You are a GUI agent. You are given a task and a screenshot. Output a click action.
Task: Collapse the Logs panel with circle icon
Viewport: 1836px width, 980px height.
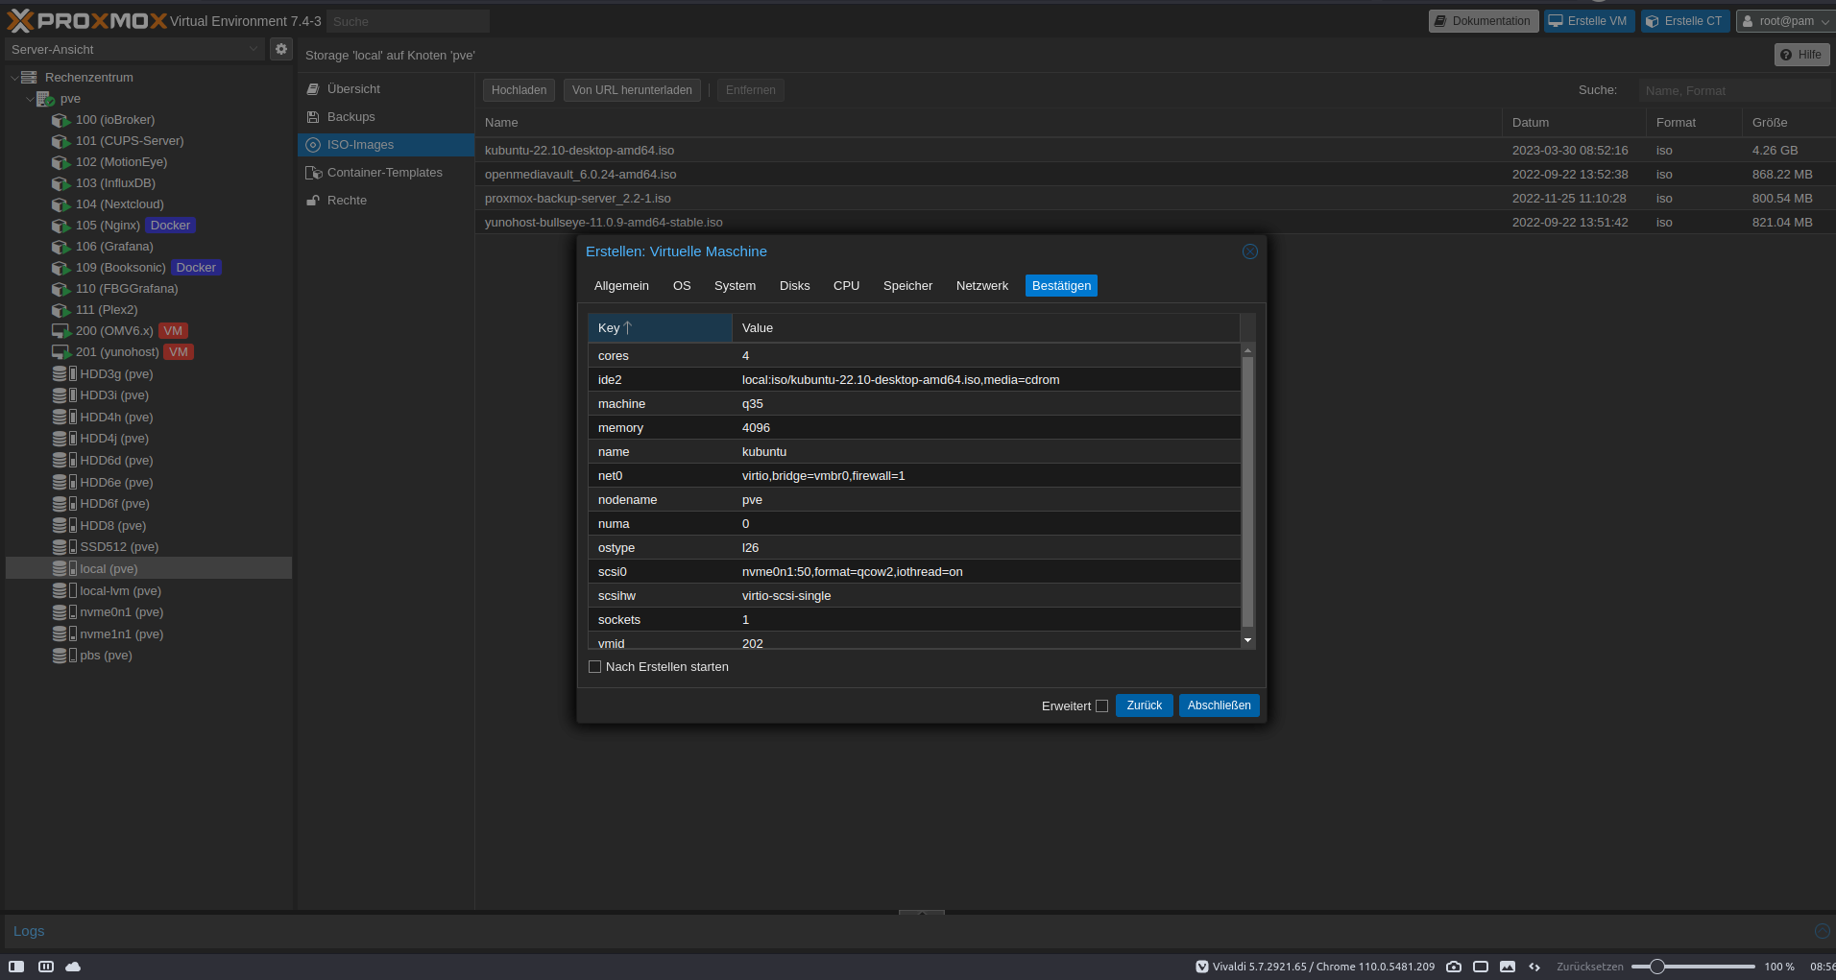[1822, 931]
